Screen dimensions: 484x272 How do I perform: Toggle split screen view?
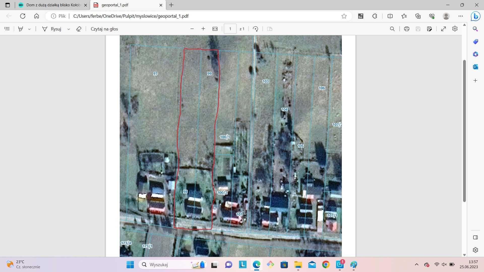click(390, 16)
